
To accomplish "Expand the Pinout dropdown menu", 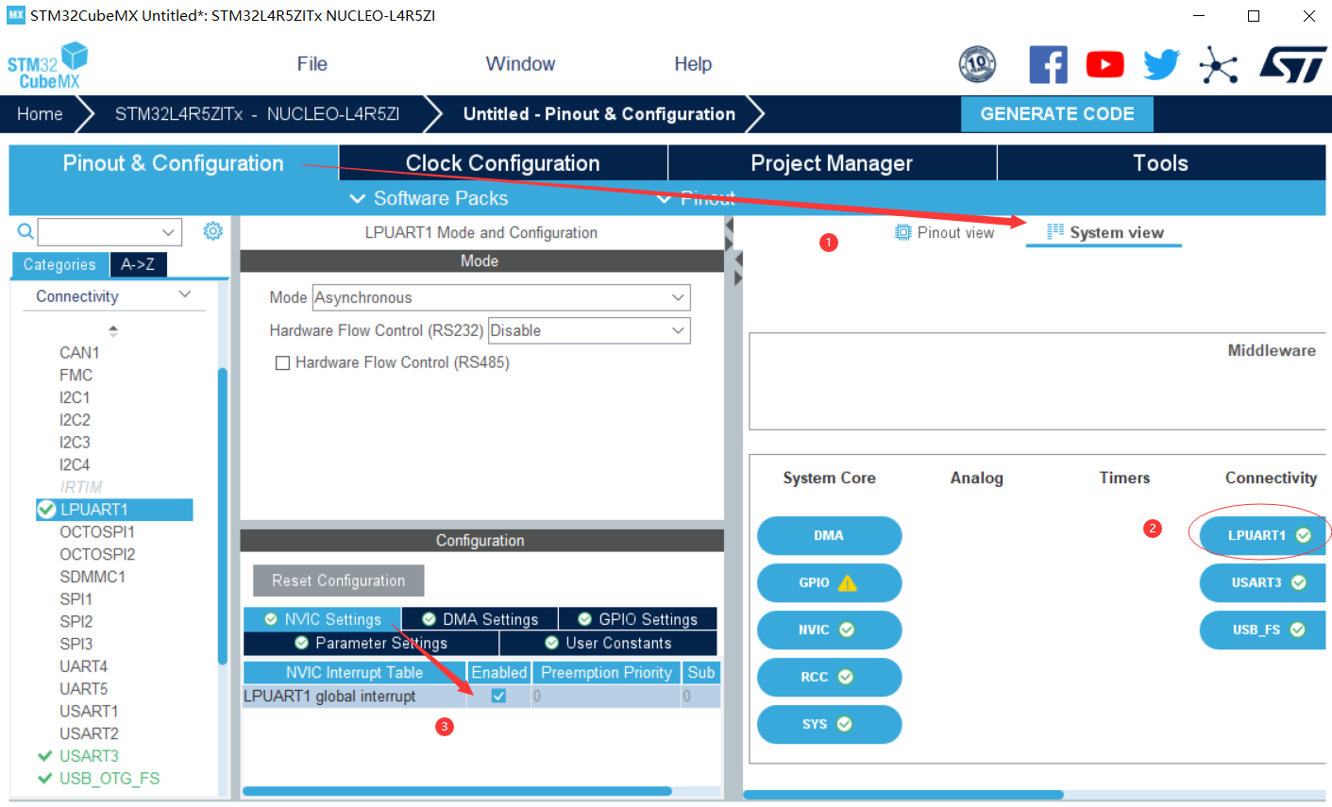I will click(x=696, y=198).
